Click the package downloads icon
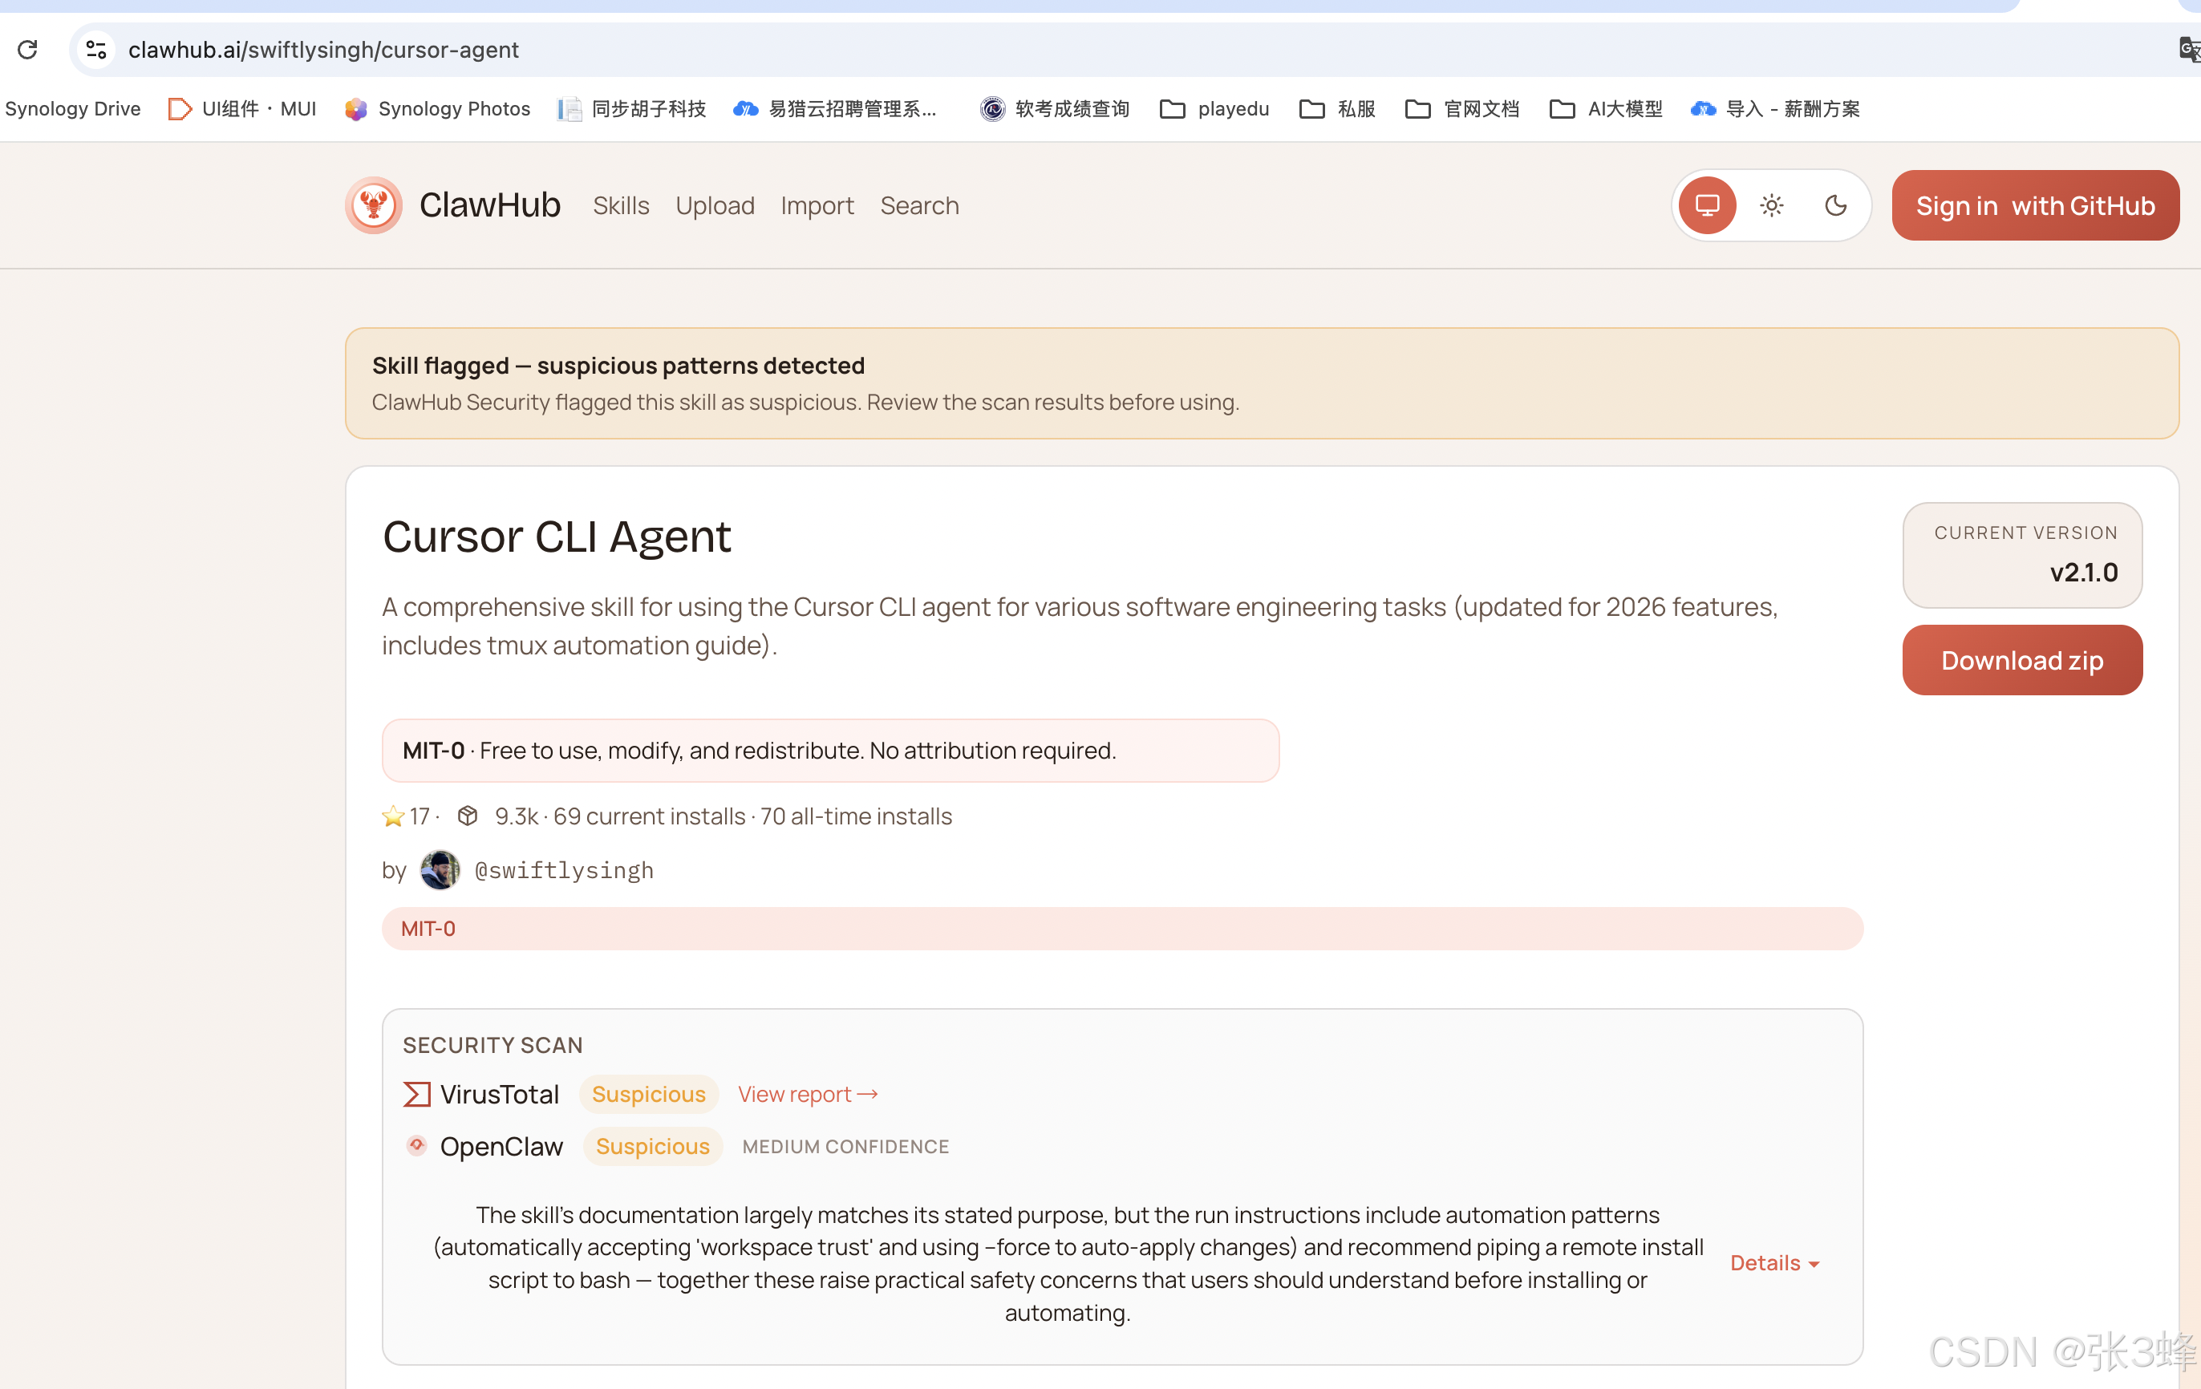The width and height of the screenshot is (2201, 1389). coord(468,816)
